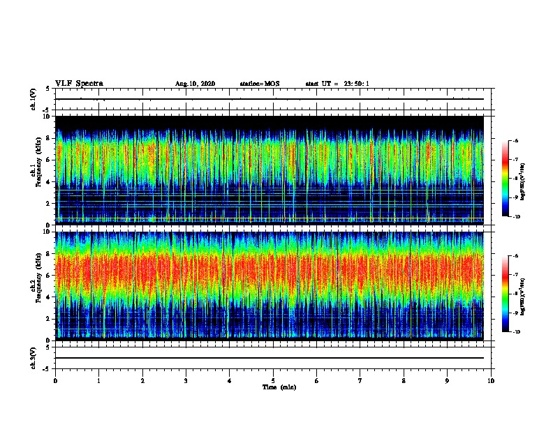Click the time axis tick label "10"
Image resolution: width=553 pixels, height=427 pixels.
coord(491,381)
